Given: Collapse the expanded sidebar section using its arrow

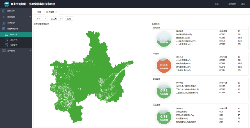Looking at the screenshot, I should click(30, 29).
